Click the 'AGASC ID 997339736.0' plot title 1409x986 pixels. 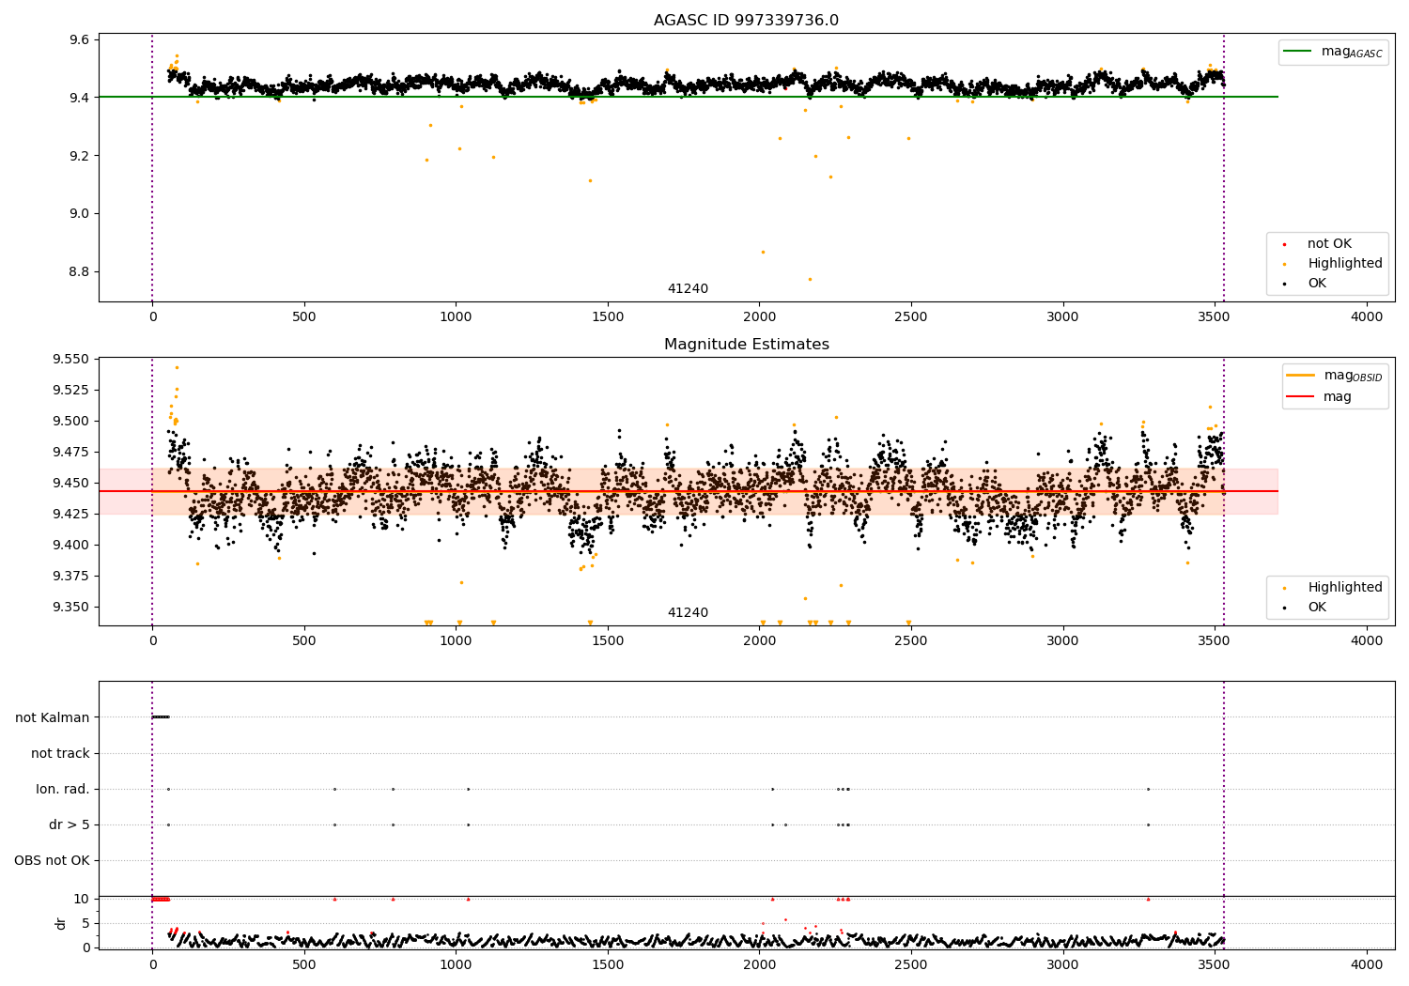point(747,21)
